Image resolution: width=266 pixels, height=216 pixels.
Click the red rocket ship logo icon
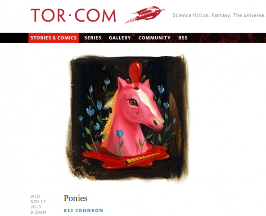point(145,14)
